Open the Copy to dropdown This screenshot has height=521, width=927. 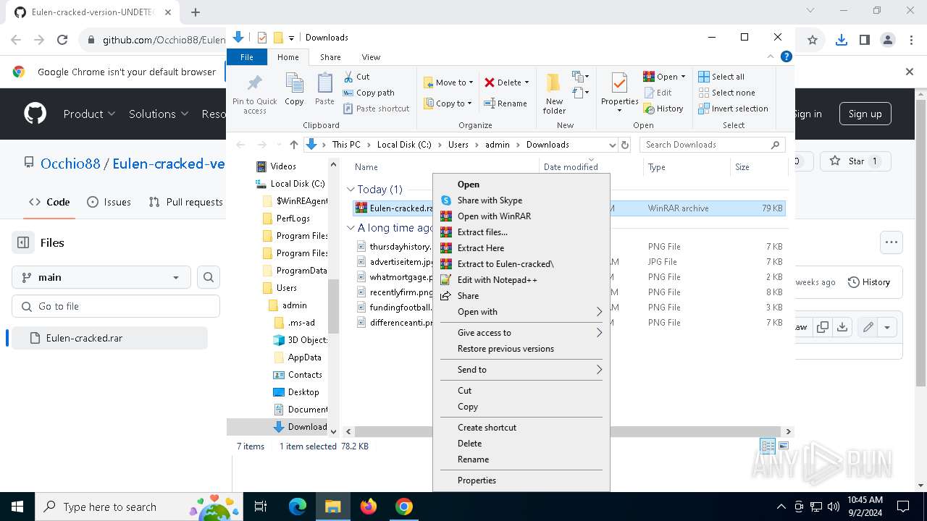pos(448,103)
